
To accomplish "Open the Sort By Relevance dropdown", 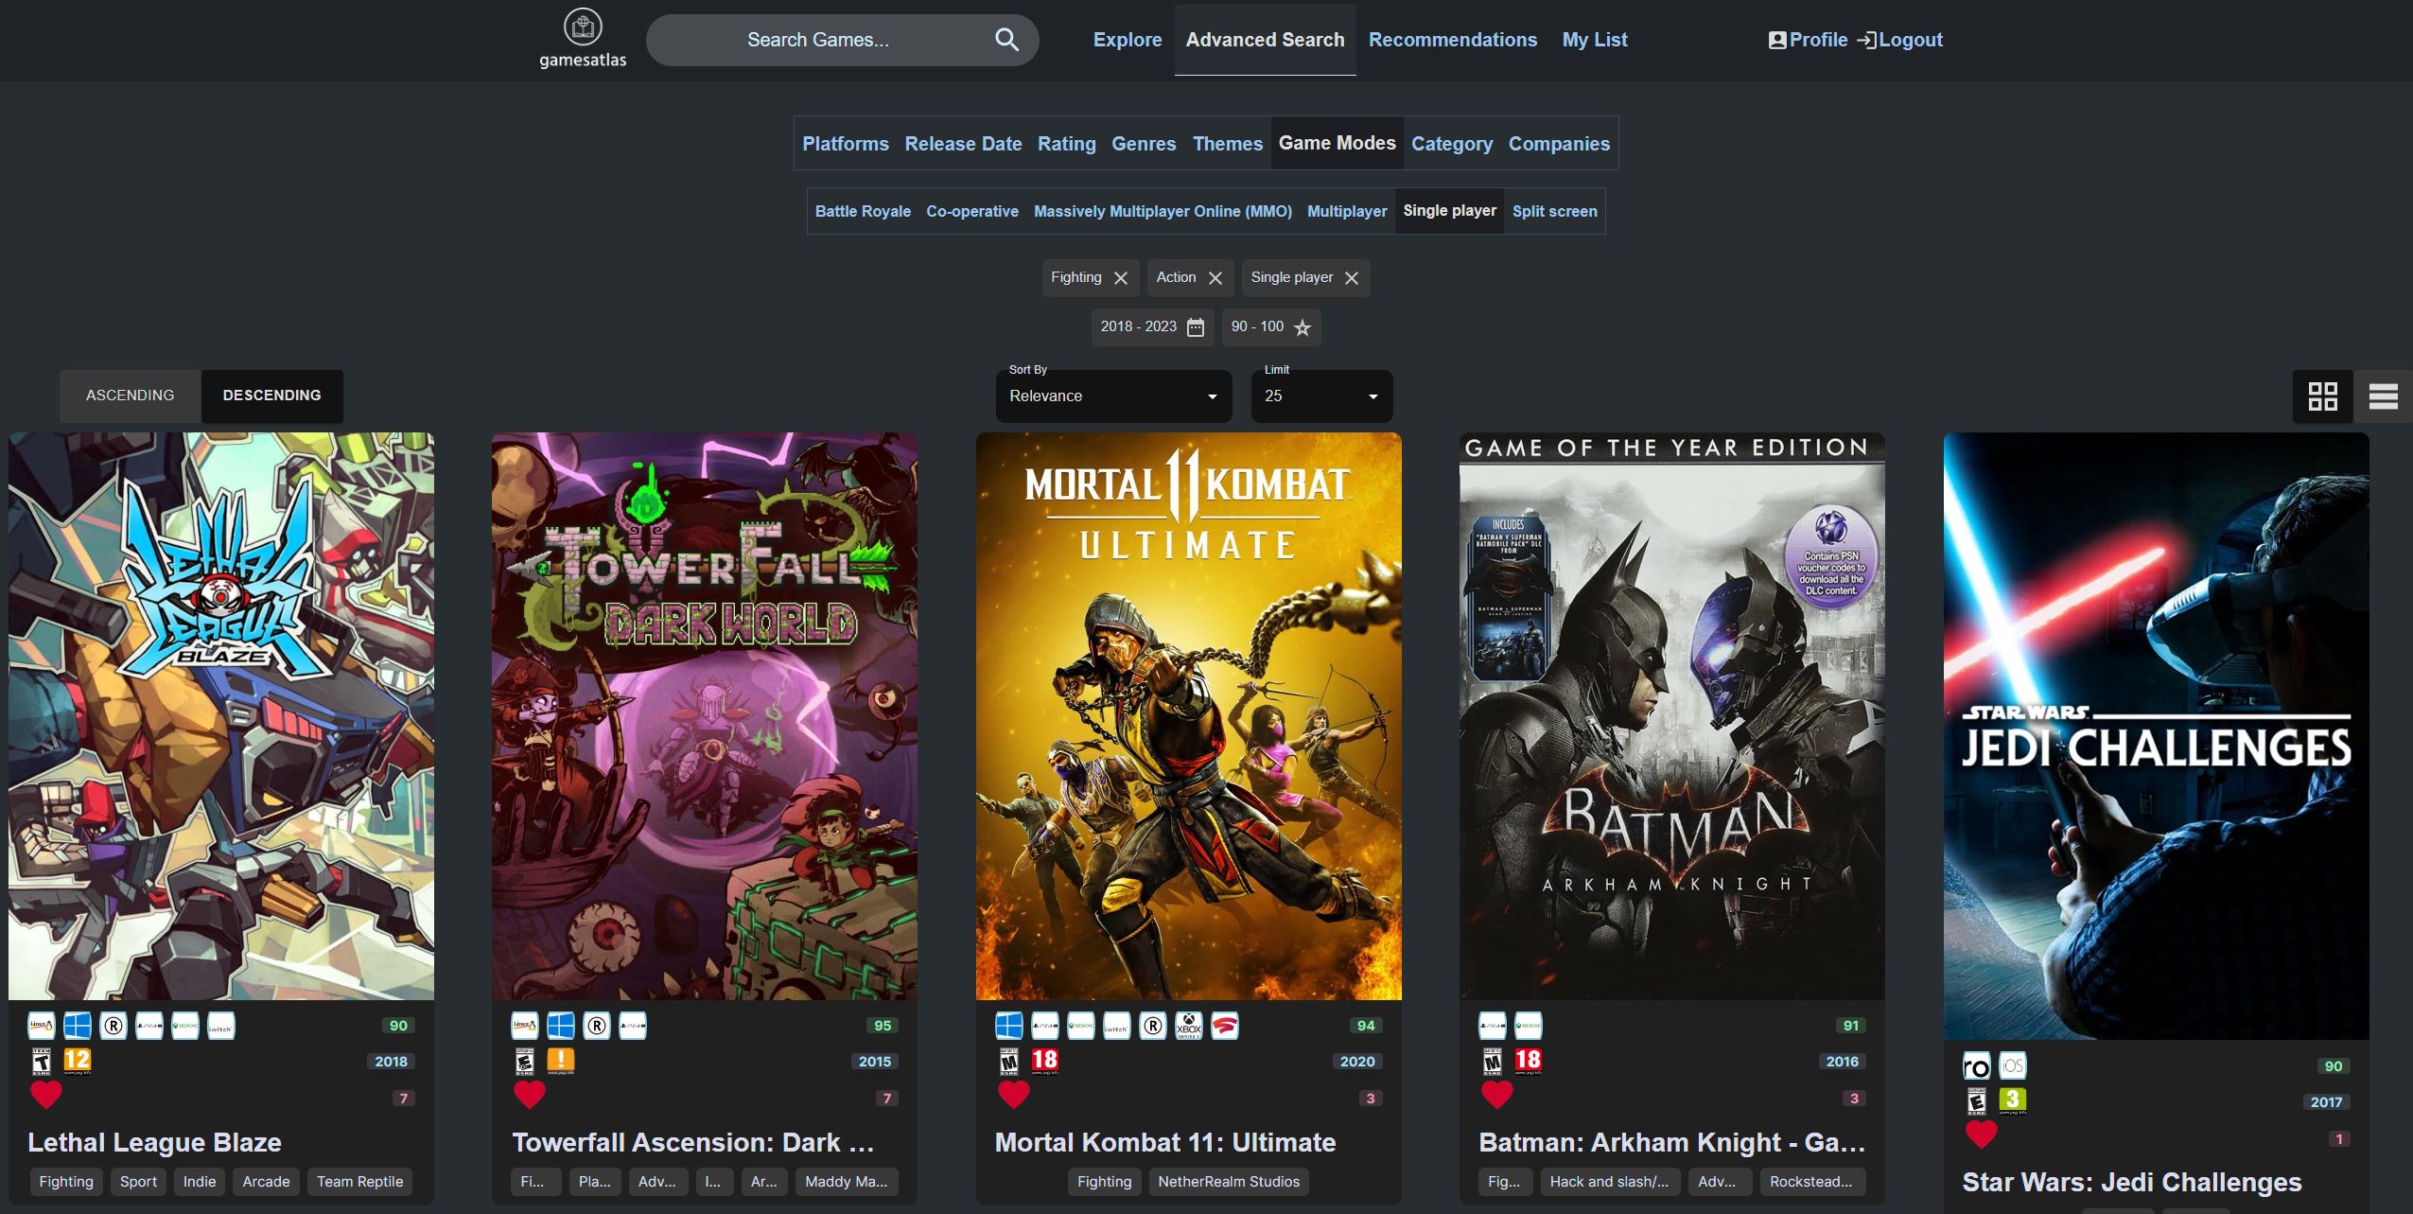I will (1113, 396).
